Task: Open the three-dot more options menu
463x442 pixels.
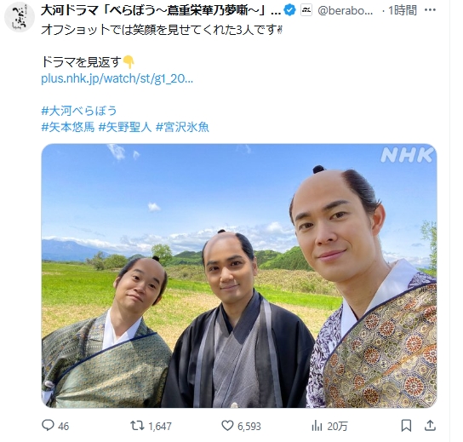Action: tap(430, 10)
